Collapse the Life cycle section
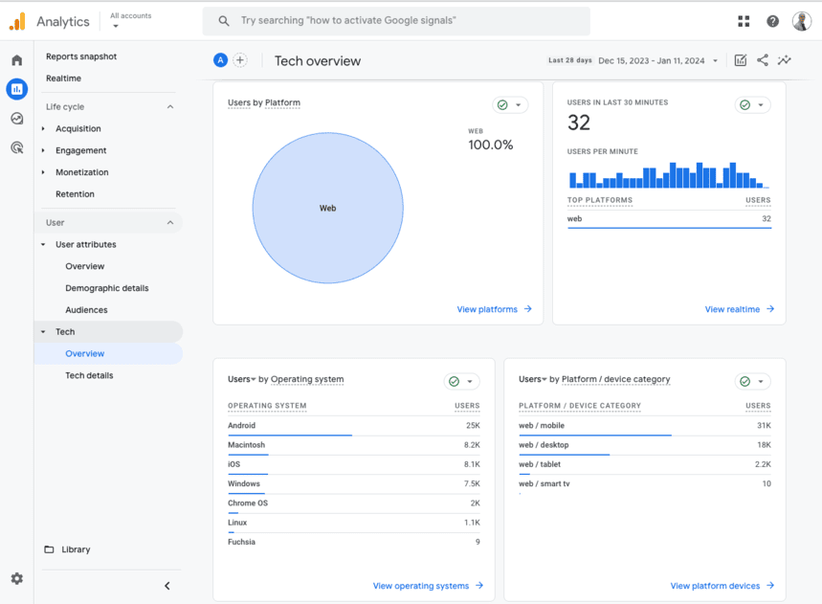This screenshot has width=822, height=604. [x=170, y=106]
